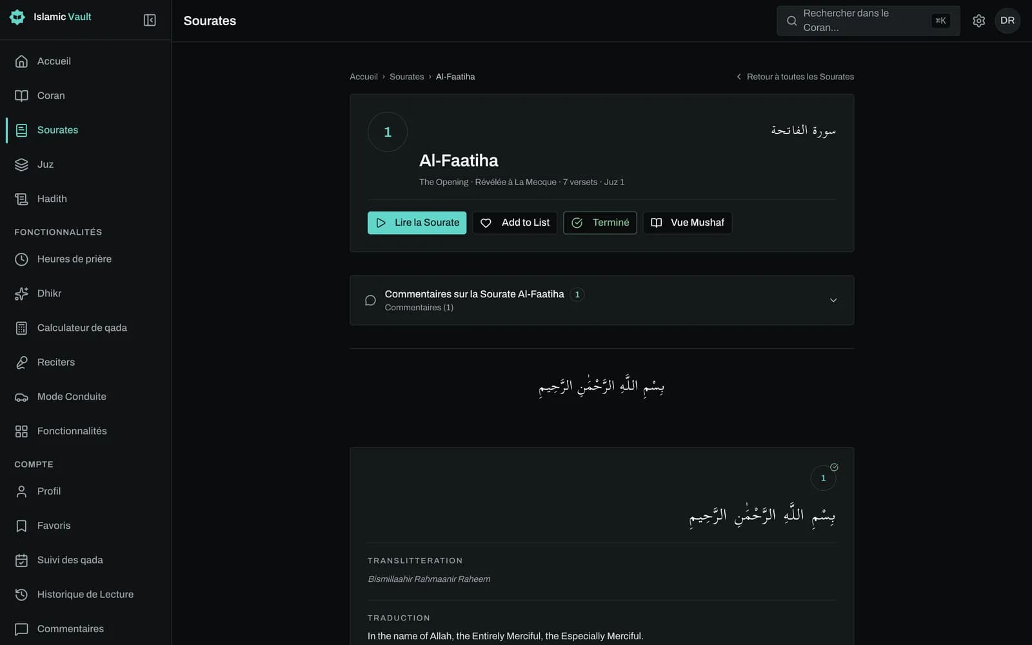Click the Al-Faatiha heading text
Screen dimensions: 1032x645
coord(459,161)
